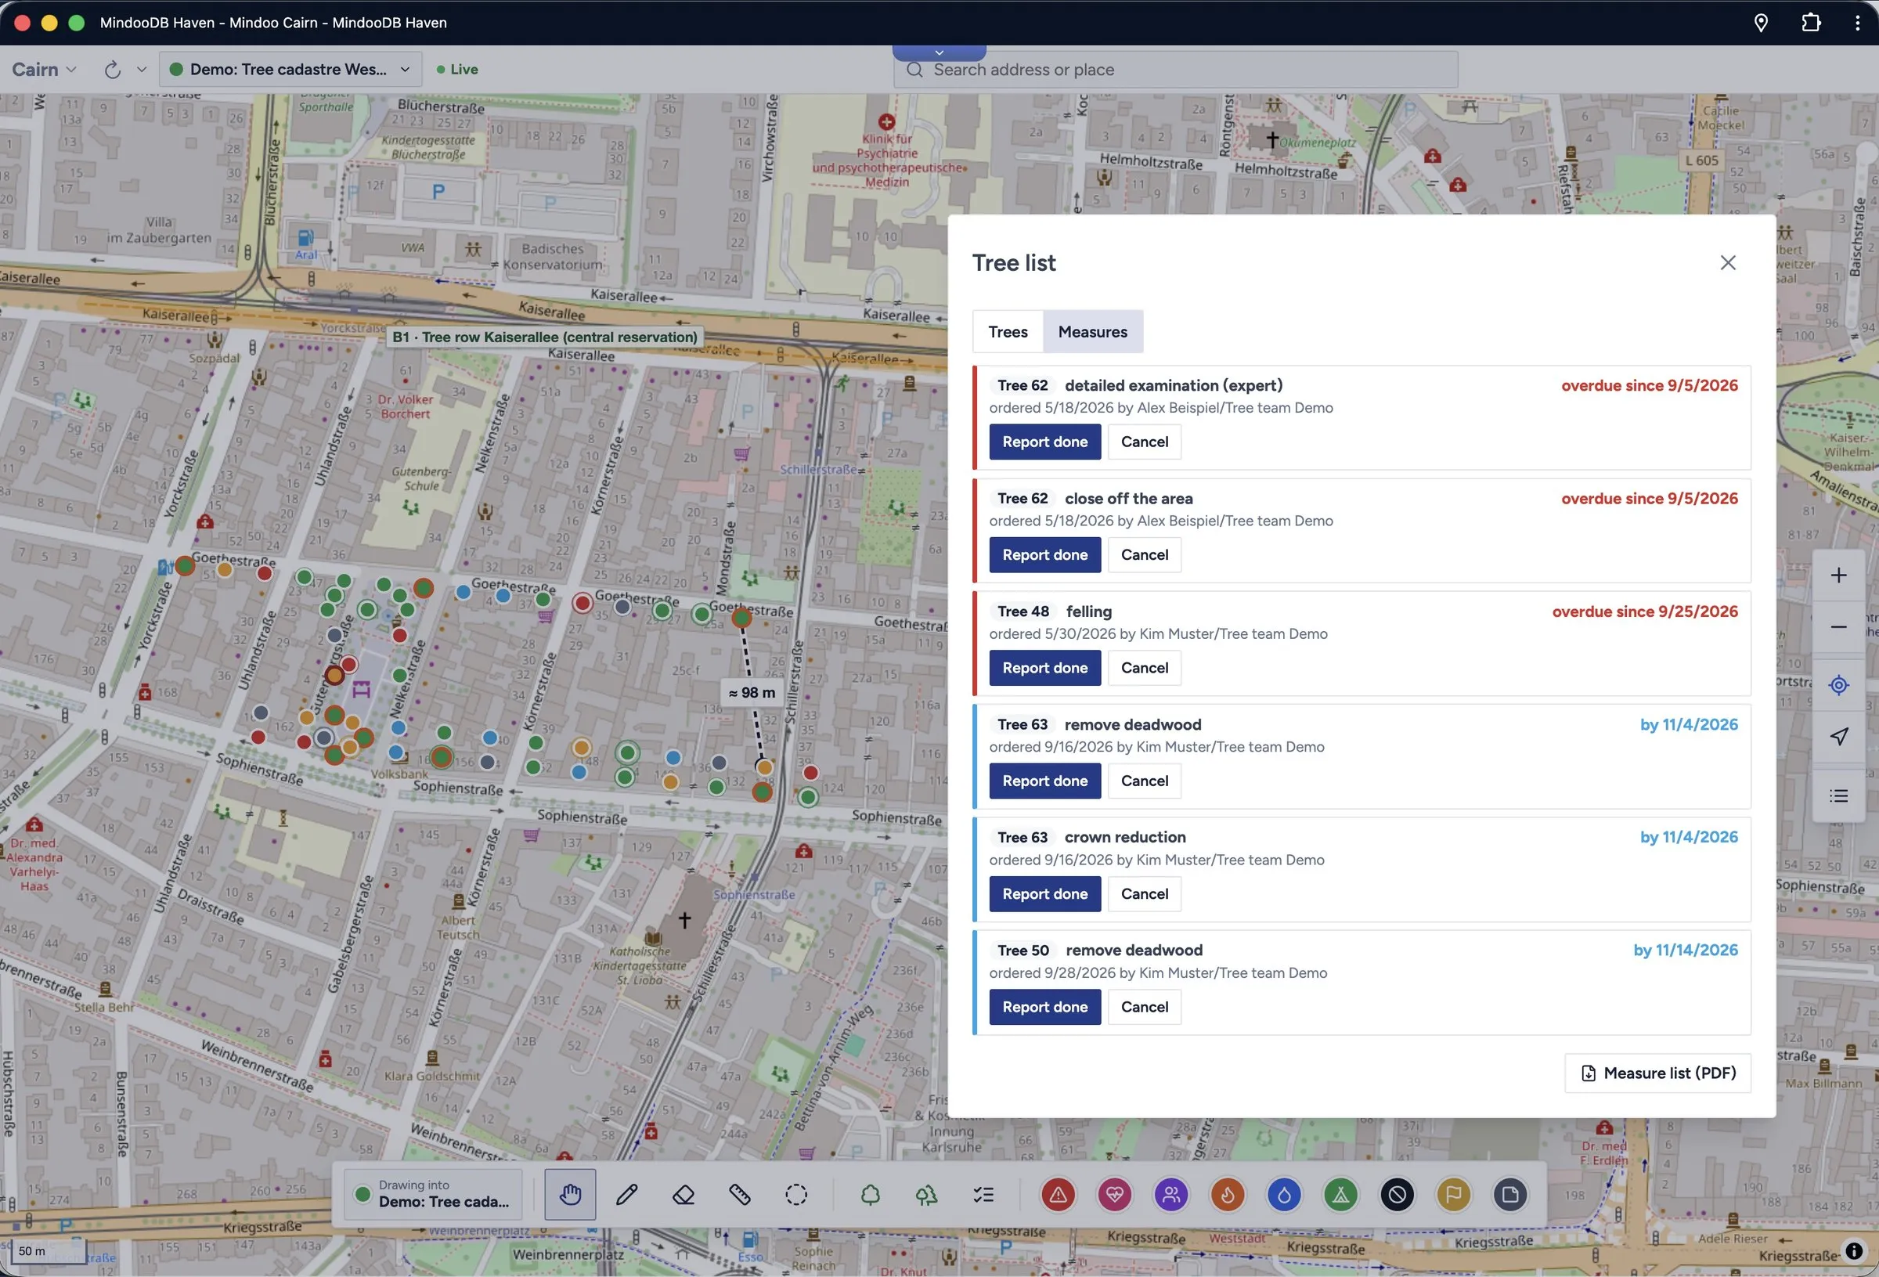Open the checklist tool in bottom toolbar
This screenshot has height=1277, width=1879.
point(983,1194)
